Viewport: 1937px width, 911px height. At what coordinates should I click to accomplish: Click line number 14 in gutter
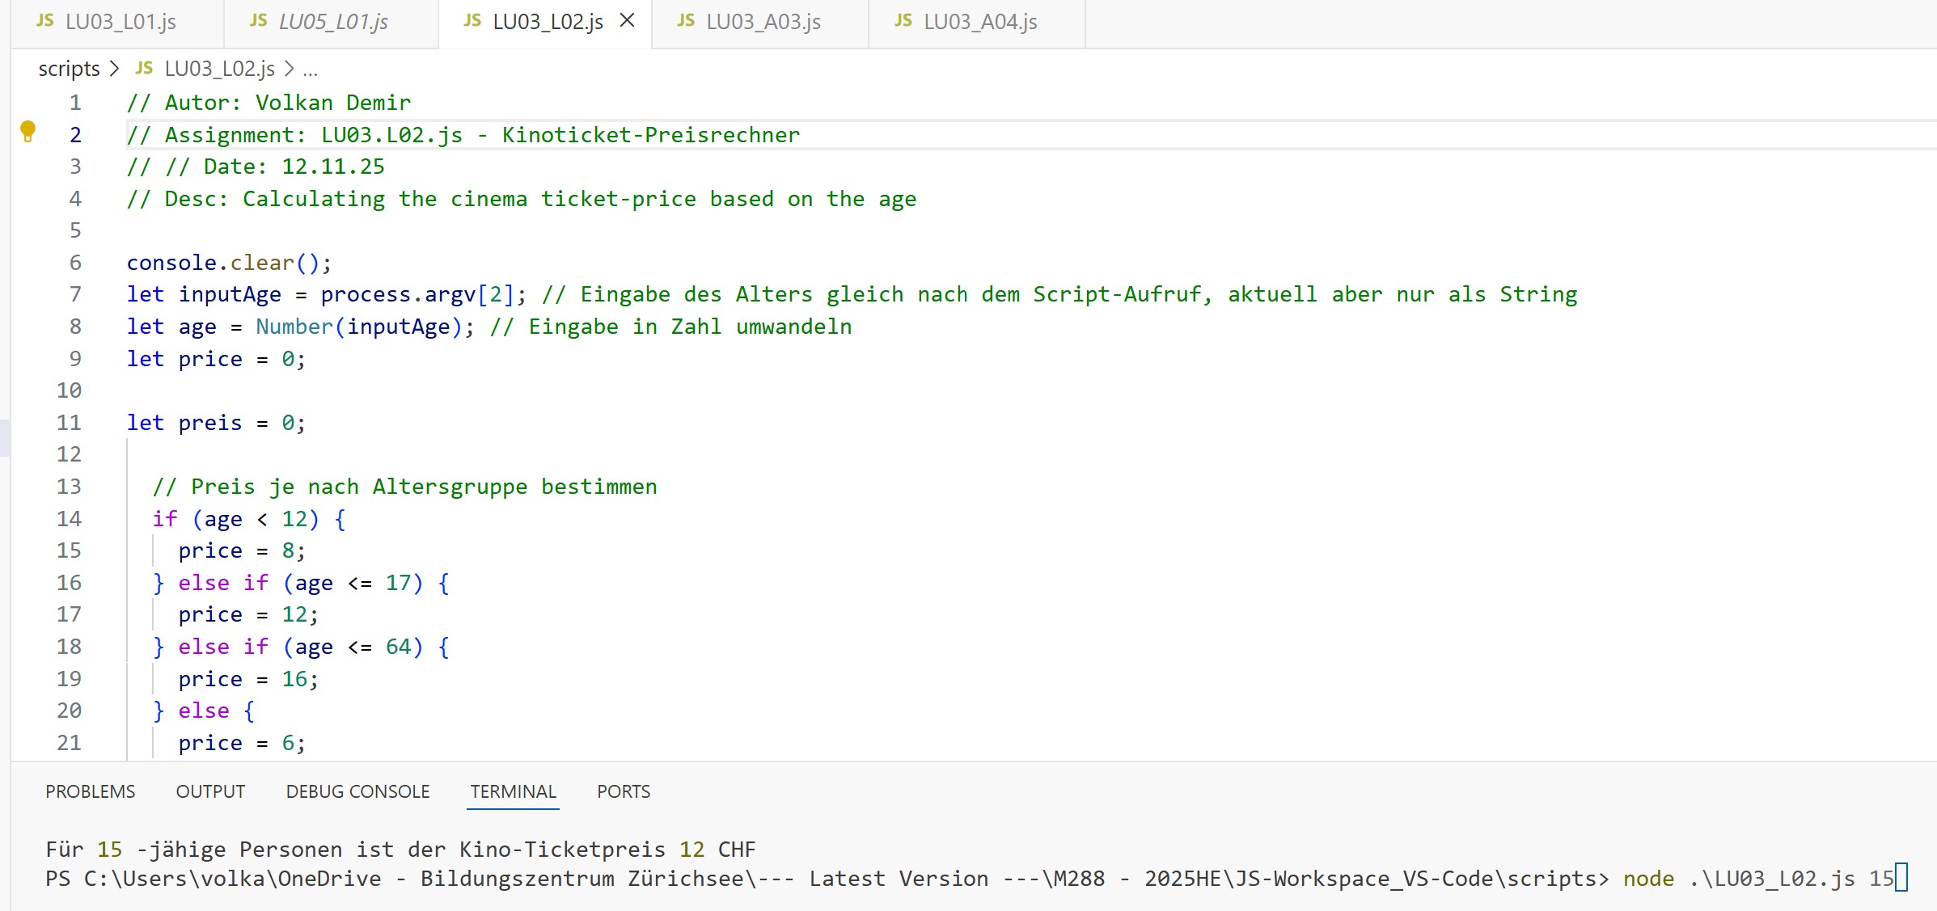coord(69,519)
